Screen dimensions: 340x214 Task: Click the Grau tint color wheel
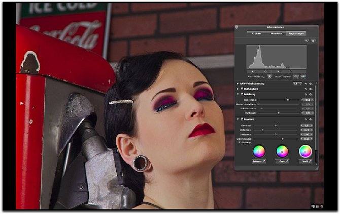pos(282,152)
